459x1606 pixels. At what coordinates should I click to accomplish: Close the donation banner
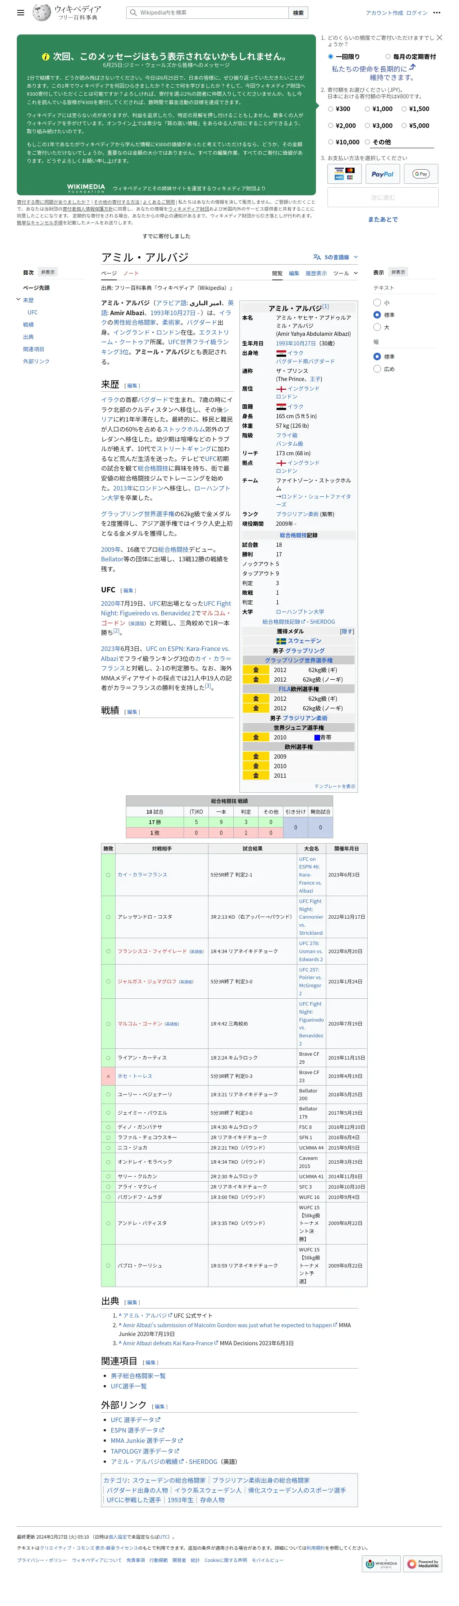(440, 38)
